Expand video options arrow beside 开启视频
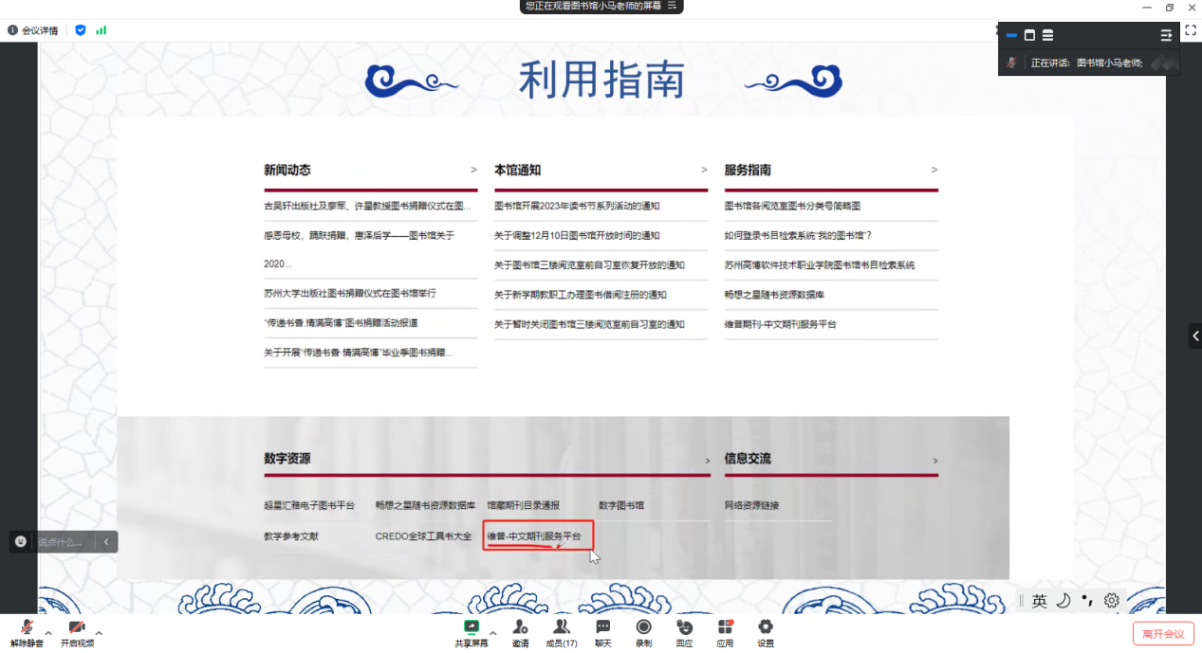This screenshot has height=653, width=1202. [x=99, y=632]
